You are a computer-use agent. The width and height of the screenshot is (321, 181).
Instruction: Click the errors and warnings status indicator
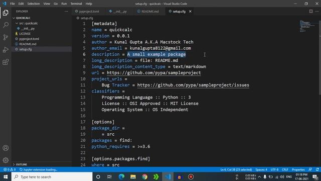click(x=10, y=170)
